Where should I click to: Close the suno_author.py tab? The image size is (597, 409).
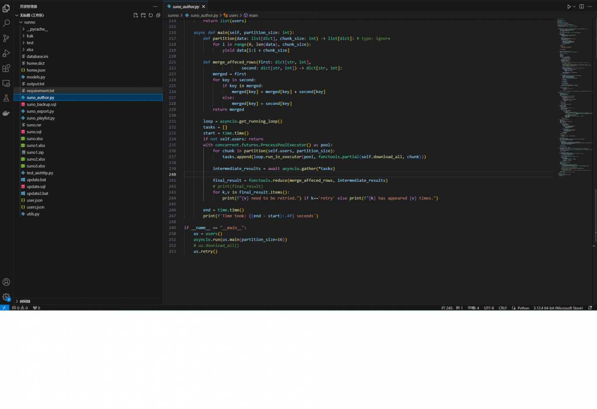click(204, 7)
